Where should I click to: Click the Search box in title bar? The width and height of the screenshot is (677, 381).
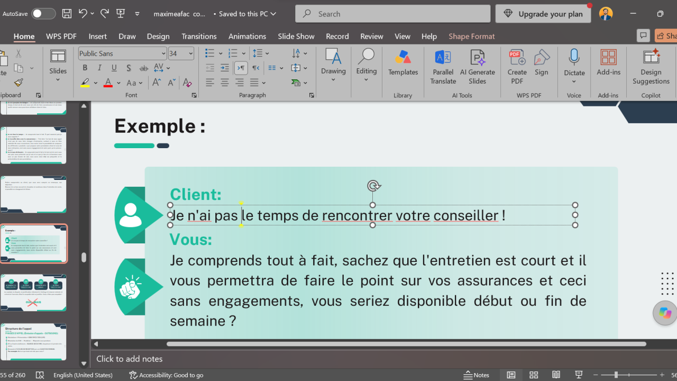tap(393, 14)
